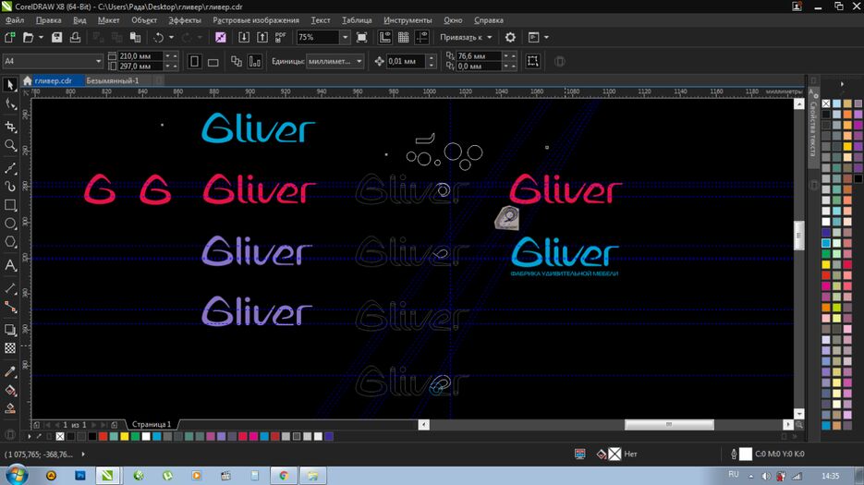The height and width of the screenshot is (485, 864).
Task: Toggle the grid display button
Action: [x=404, y=38]
